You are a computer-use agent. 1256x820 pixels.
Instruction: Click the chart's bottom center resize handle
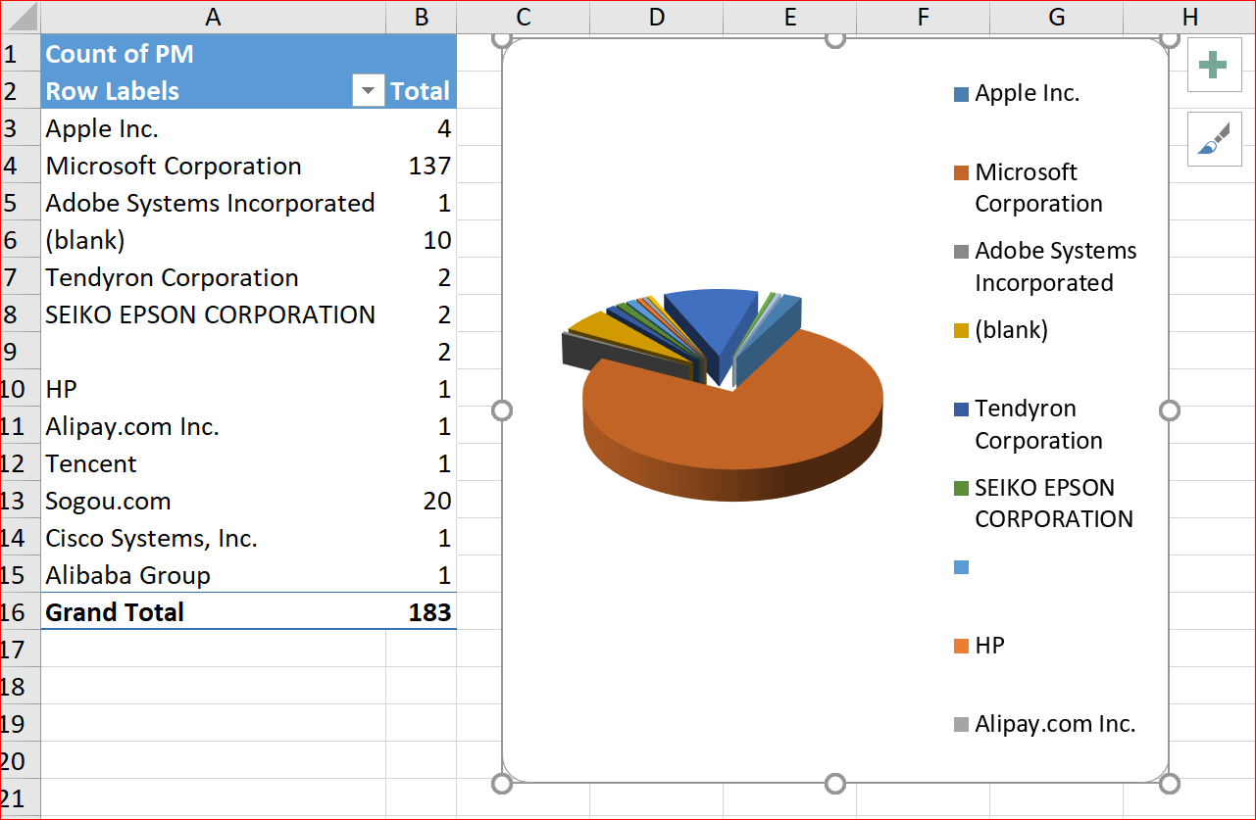tap(834, 784)
